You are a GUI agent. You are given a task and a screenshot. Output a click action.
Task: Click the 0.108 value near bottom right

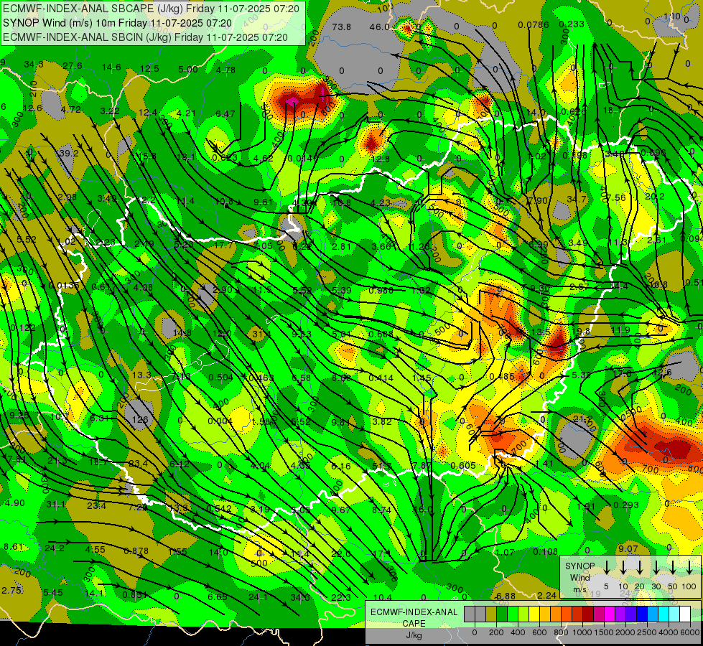click(x=545, y=551)
